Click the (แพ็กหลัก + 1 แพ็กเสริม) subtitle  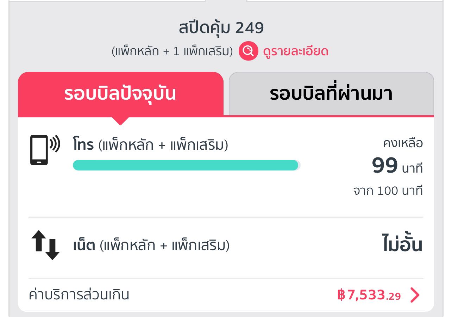[x=172, y=51]
